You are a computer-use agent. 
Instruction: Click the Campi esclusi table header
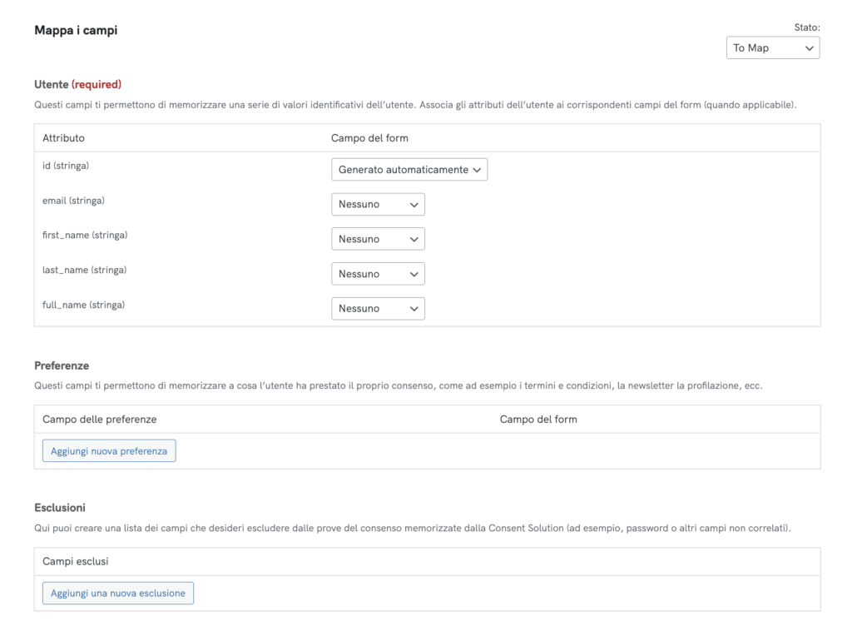tap(76, 562)
